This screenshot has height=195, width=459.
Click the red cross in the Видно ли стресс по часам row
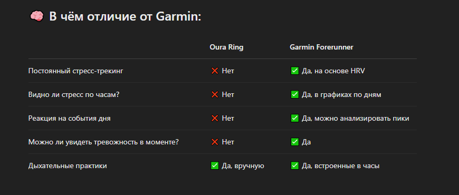click(x=215, y=94)
